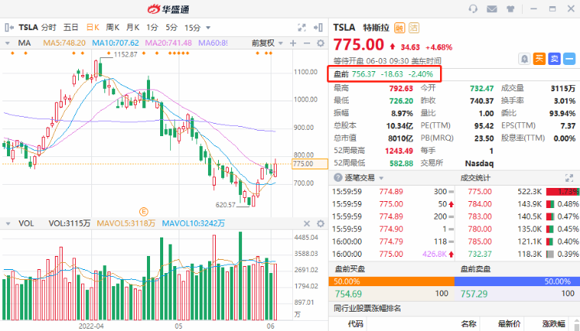Select 月K chart tab

click(x=133, y=27)
